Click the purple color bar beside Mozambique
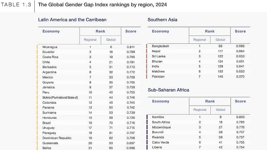The height and width of the screenshot is (150, 267). [x=147, y=127]
